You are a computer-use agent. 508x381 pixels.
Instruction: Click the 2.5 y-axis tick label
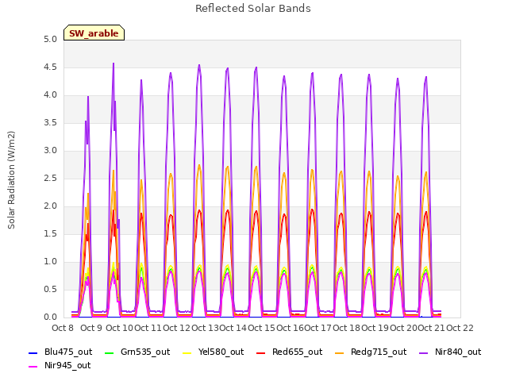pyautogui.click(x=50, y=178)
